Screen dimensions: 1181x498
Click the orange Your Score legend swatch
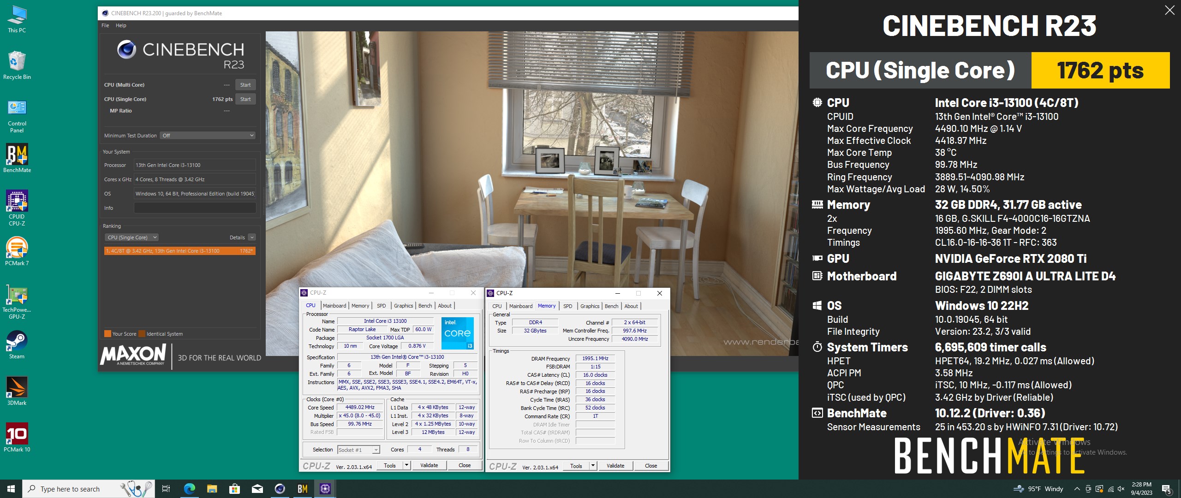(x=107, y=334)
